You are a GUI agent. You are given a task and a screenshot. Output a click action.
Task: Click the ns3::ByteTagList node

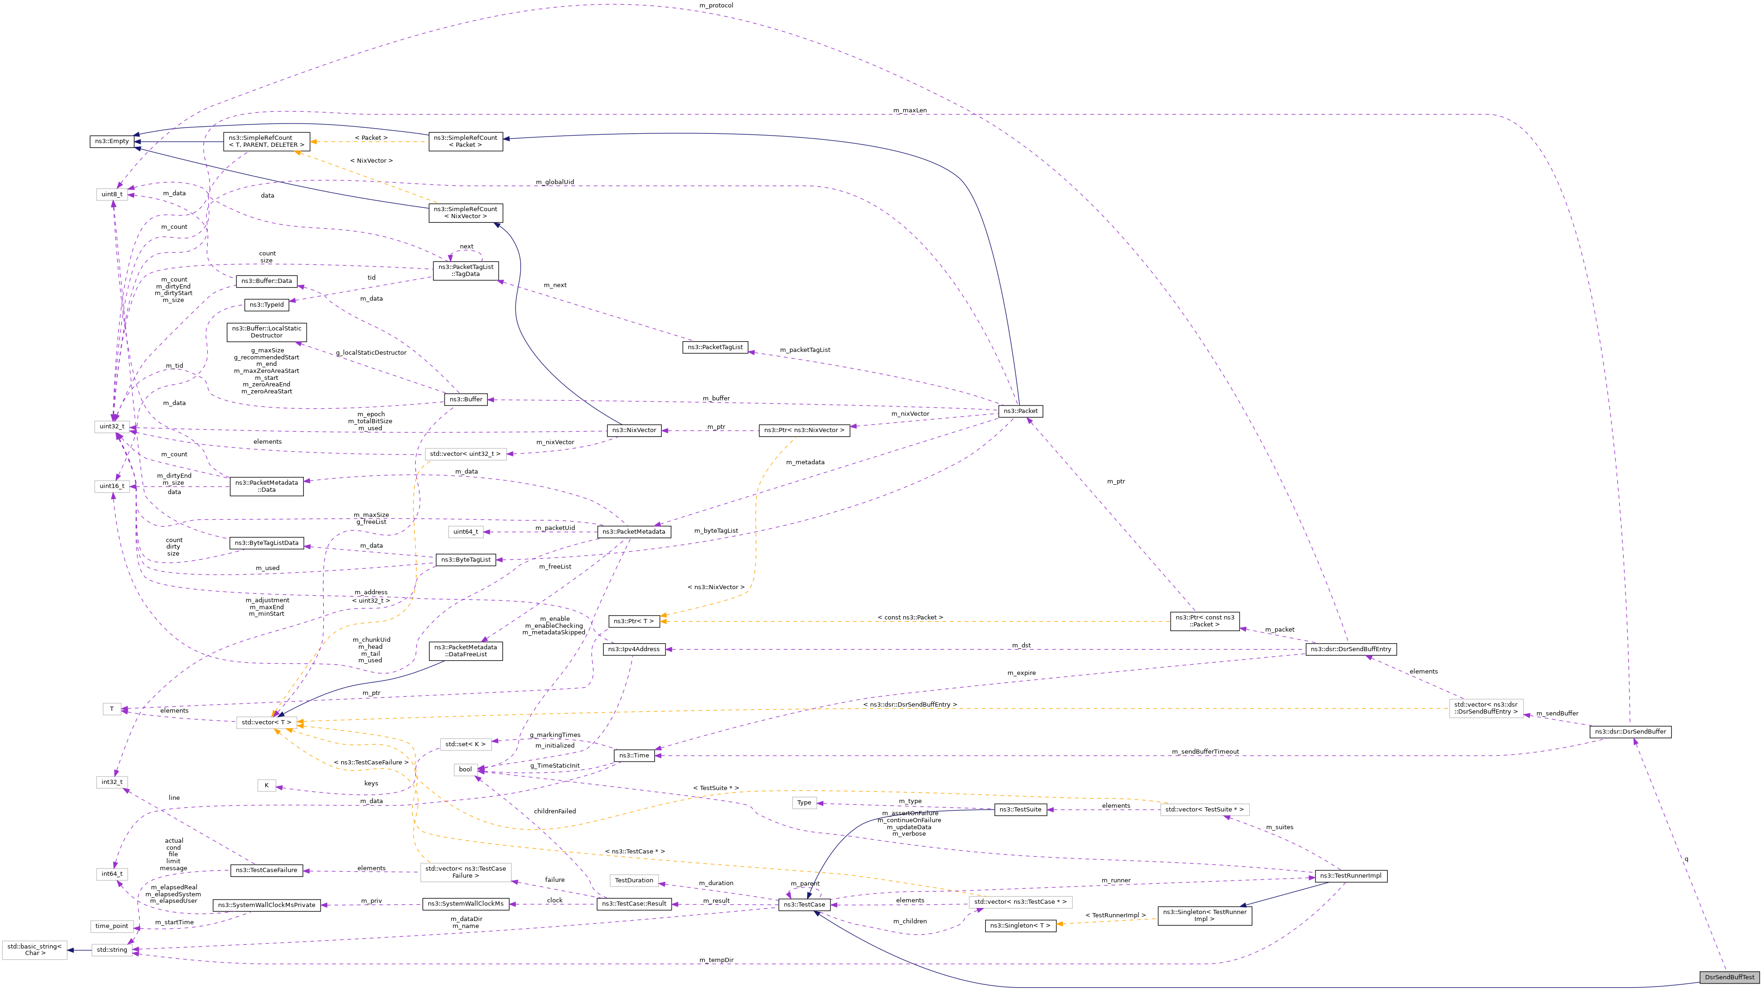tap(466, 560)
